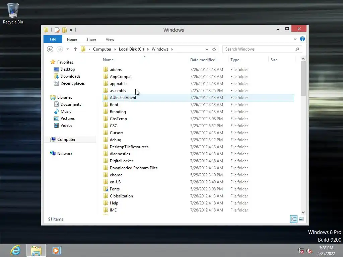Select the DesktopTileResources folder
Viewport: 343px width, 257px height.
129,147
